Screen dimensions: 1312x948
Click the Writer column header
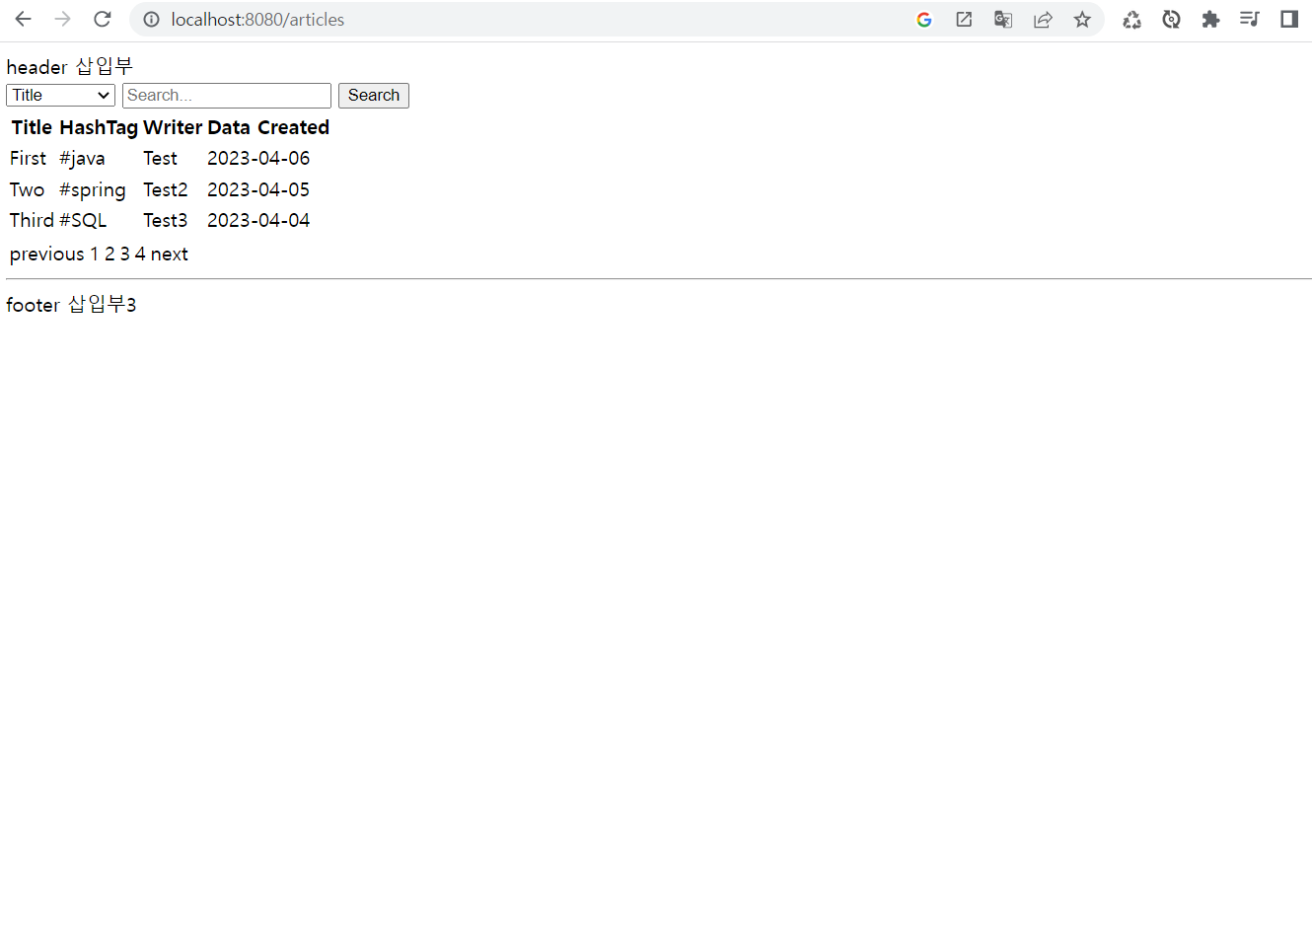173,127
